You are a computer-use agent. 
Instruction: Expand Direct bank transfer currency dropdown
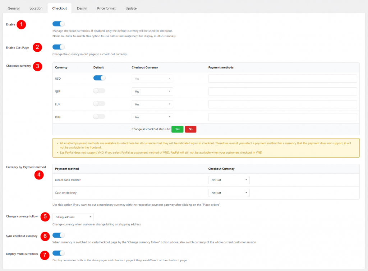point(229,180)
